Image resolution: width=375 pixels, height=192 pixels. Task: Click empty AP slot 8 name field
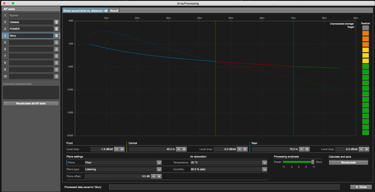tap(31, 63)
